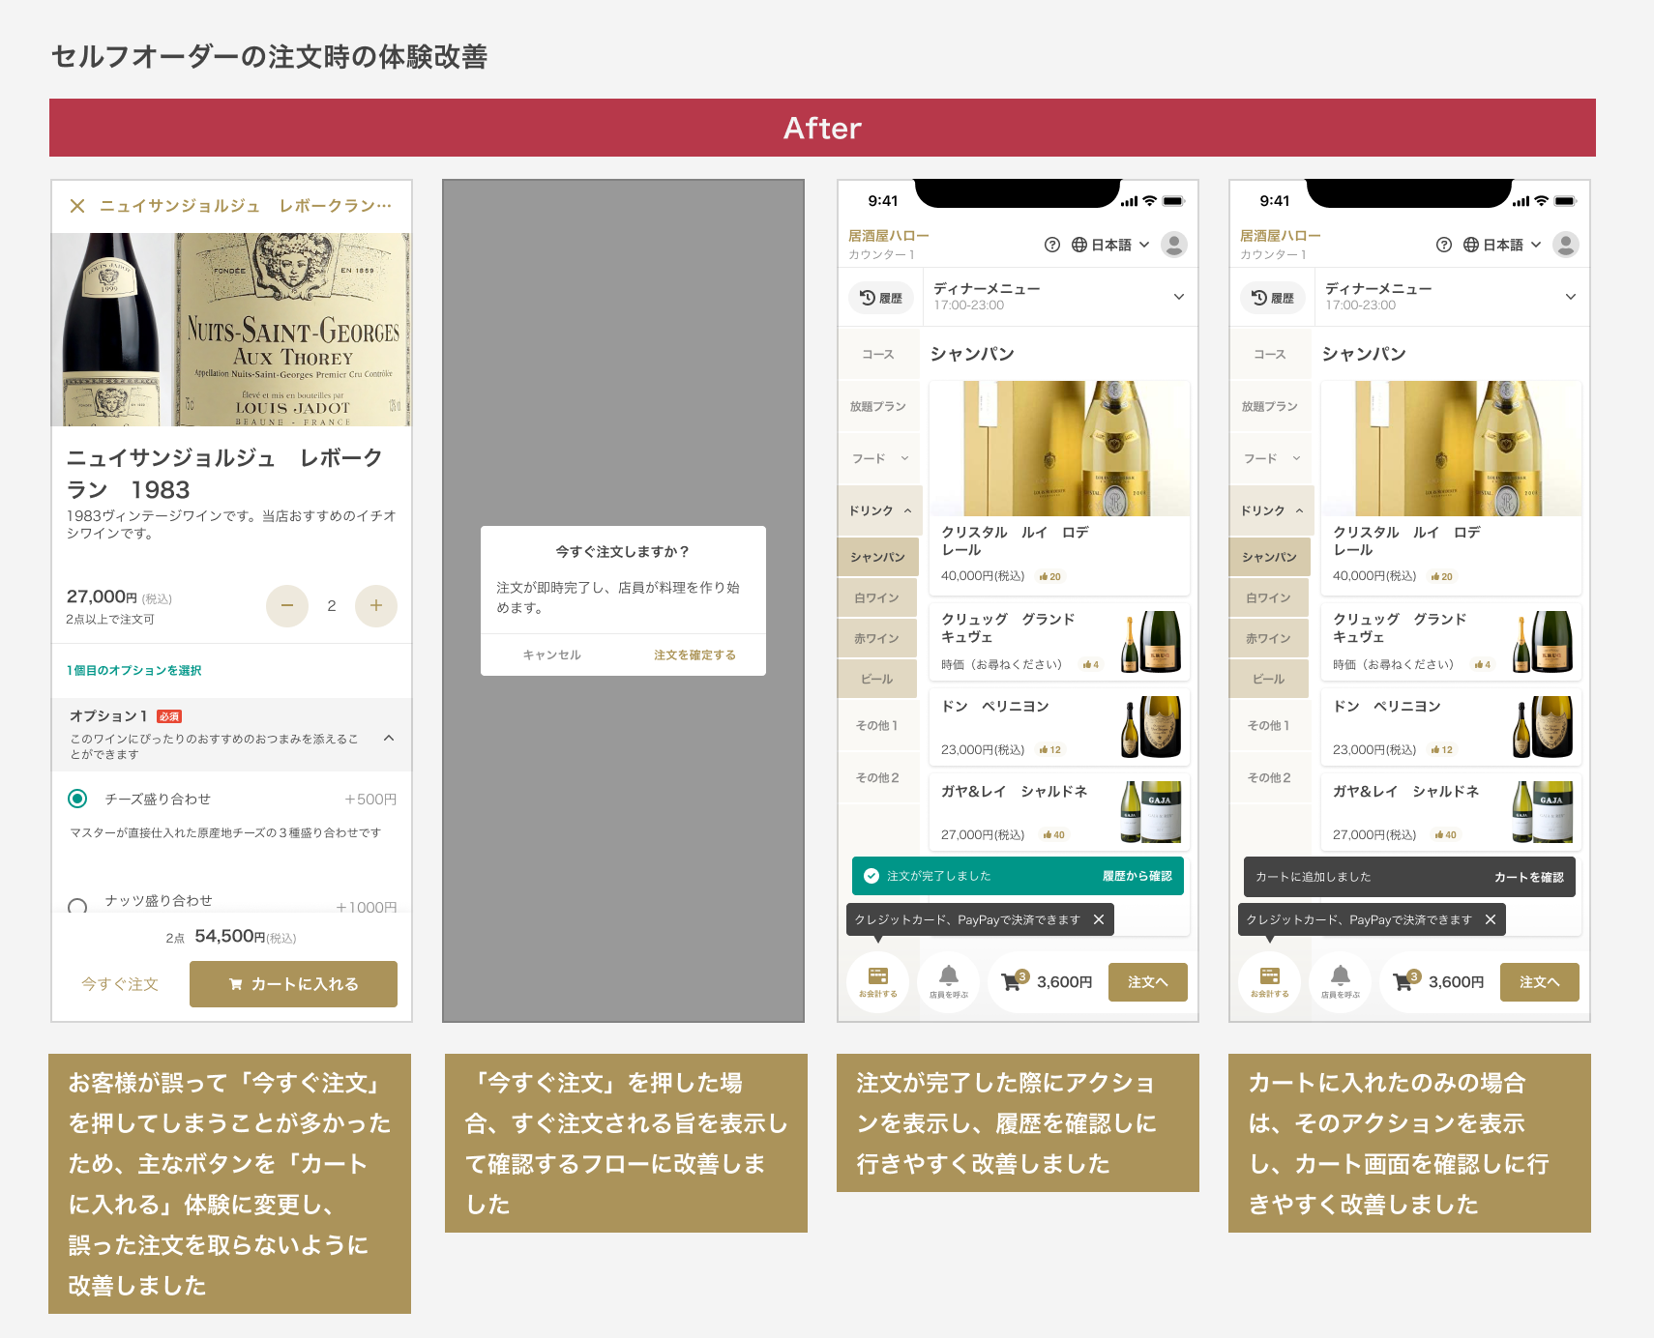1654x1338 pixels.
Task: Open 履歴 history button in cart-added screen
Action: 1273,298
